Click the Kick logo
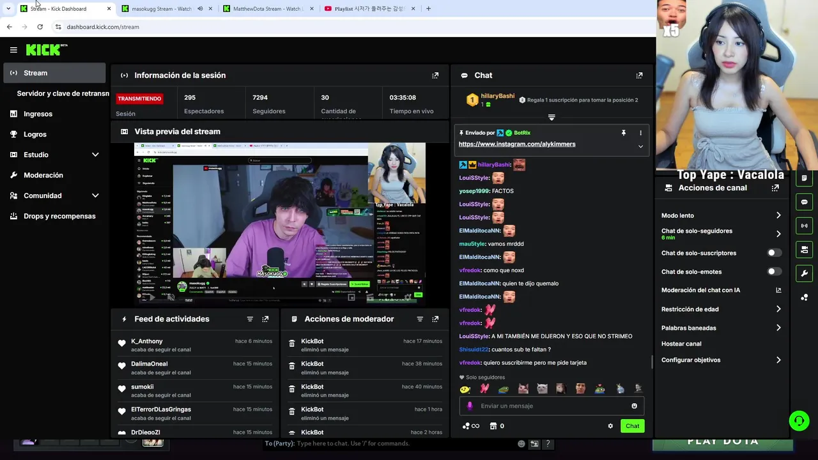The width and height of the screenshot is (818, 460). [x=47, y=50]
